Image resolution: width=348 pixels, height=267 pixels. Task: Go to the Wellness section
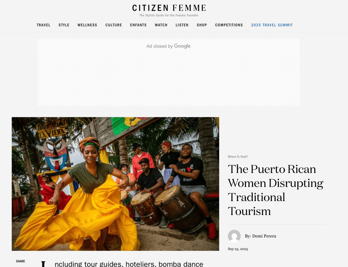(x=87, y=25)
